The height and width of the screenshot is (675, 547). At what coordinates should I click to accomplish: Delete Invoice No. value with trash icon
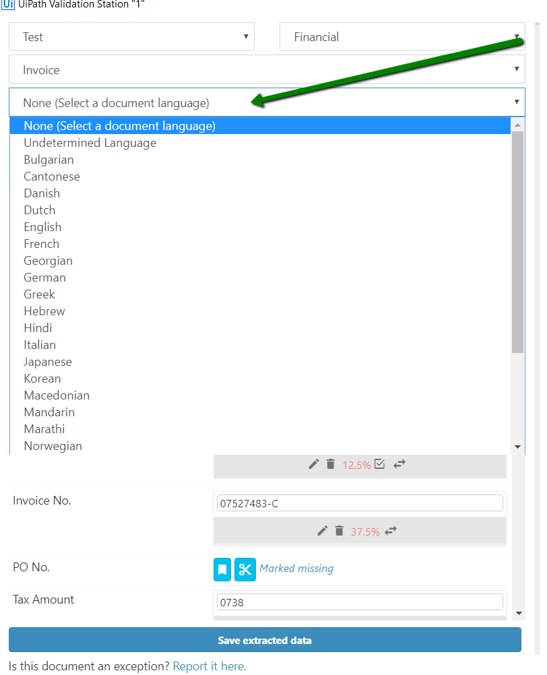[339, 531]
